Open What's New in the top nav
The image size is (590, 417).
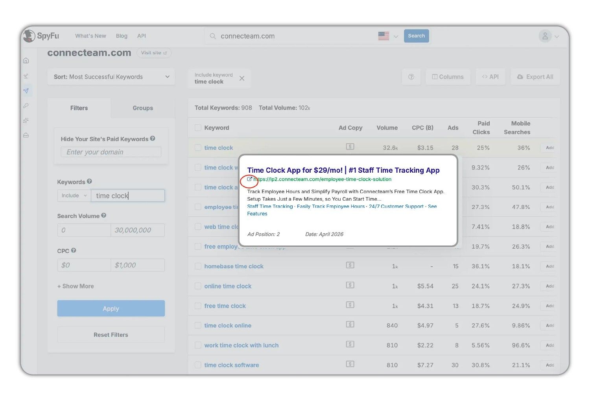click(90, 36)
